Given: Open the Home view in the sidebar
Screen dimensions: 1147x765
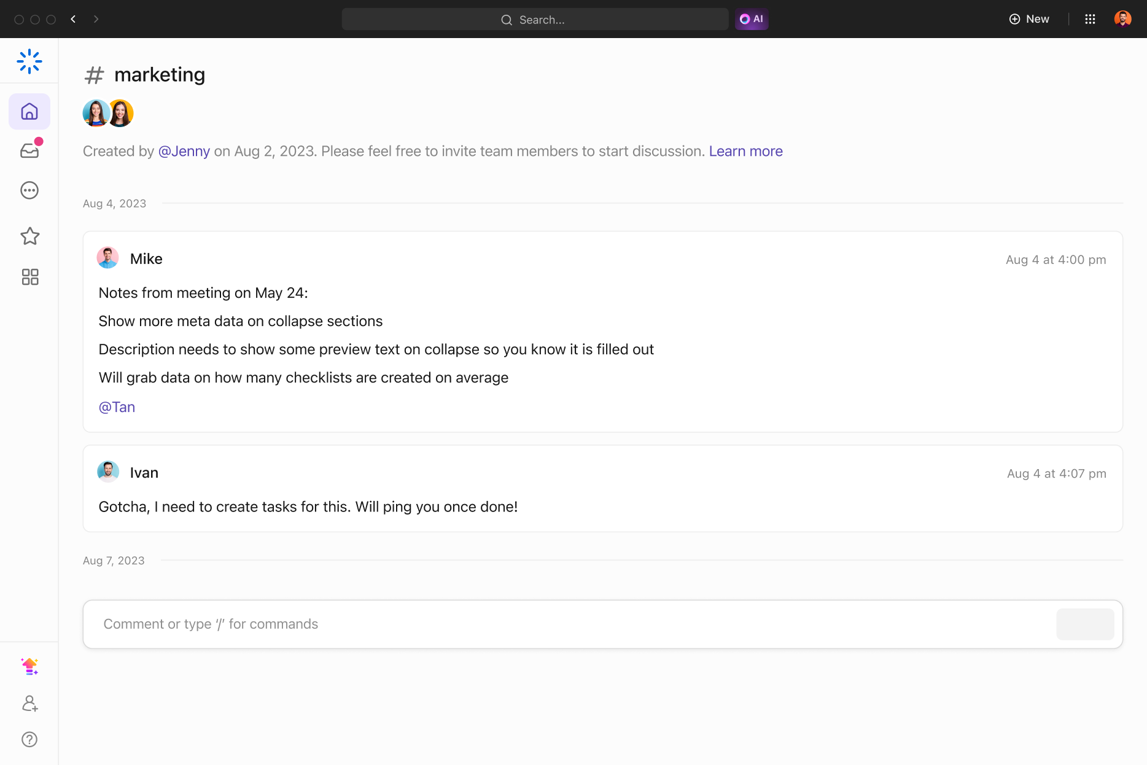Looking at the screenshot, I should click(29, 111).
